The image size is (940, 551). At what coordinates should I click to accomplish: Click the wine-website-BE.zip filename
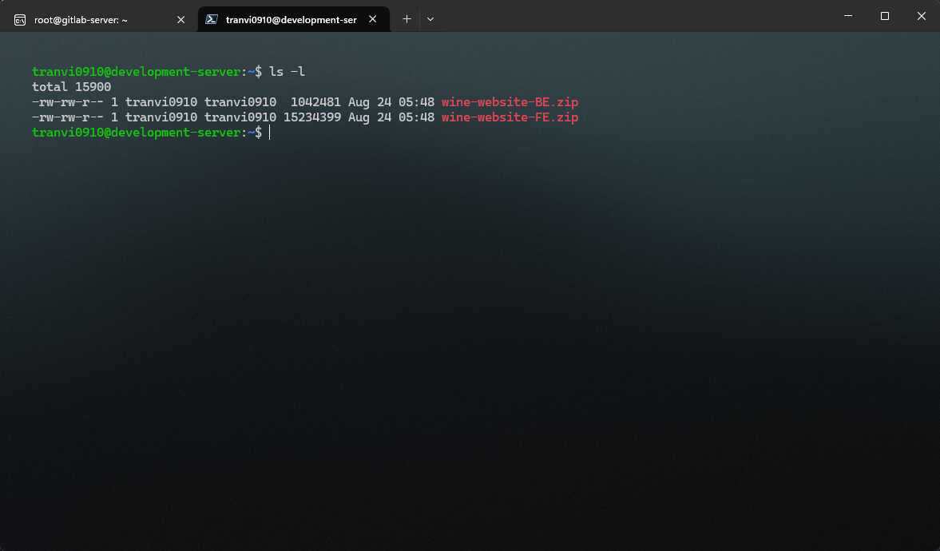[510, 102]
